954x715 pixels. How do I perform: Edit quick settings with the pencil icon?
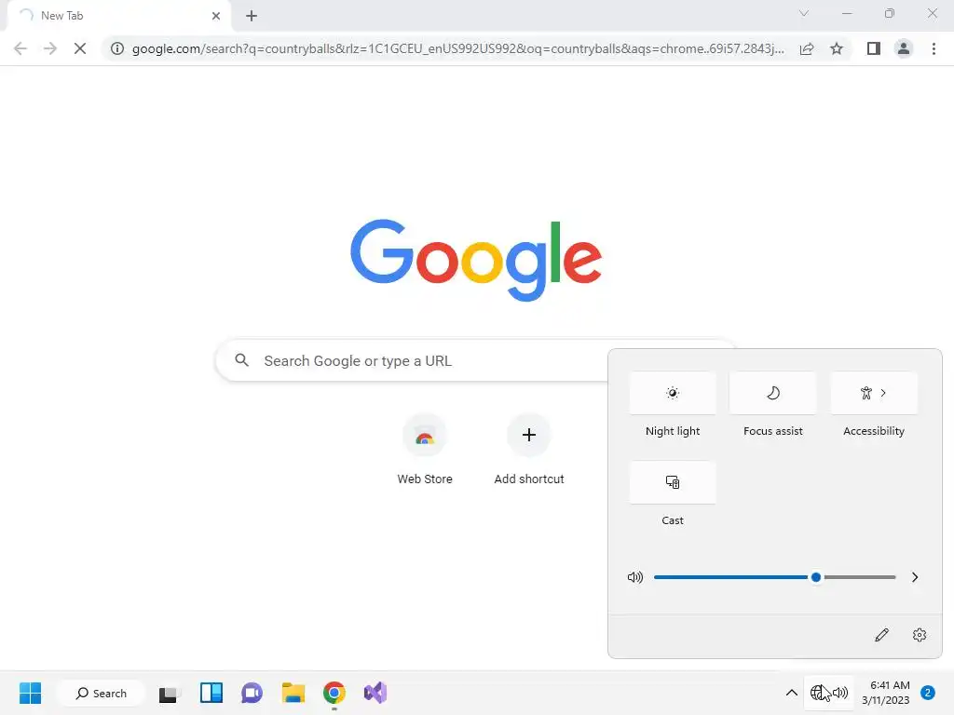click(x=881, y=635)
